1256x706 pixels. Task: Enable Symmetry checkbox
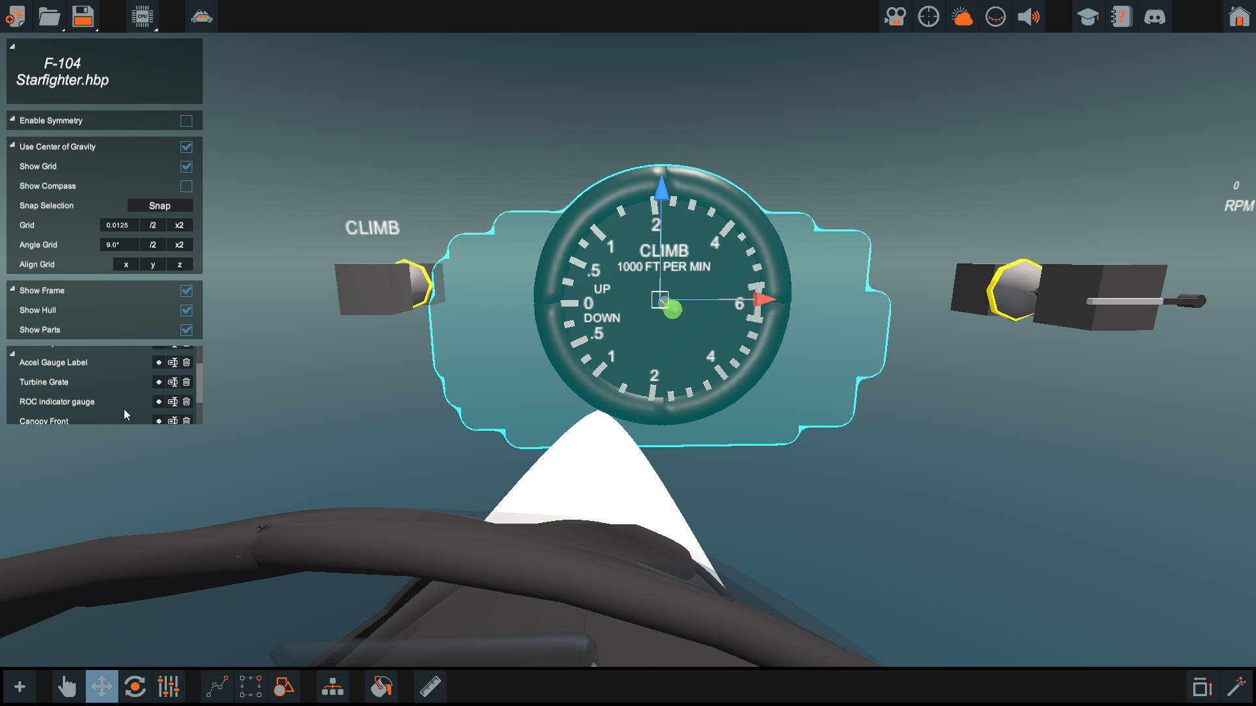coord(186,121)
